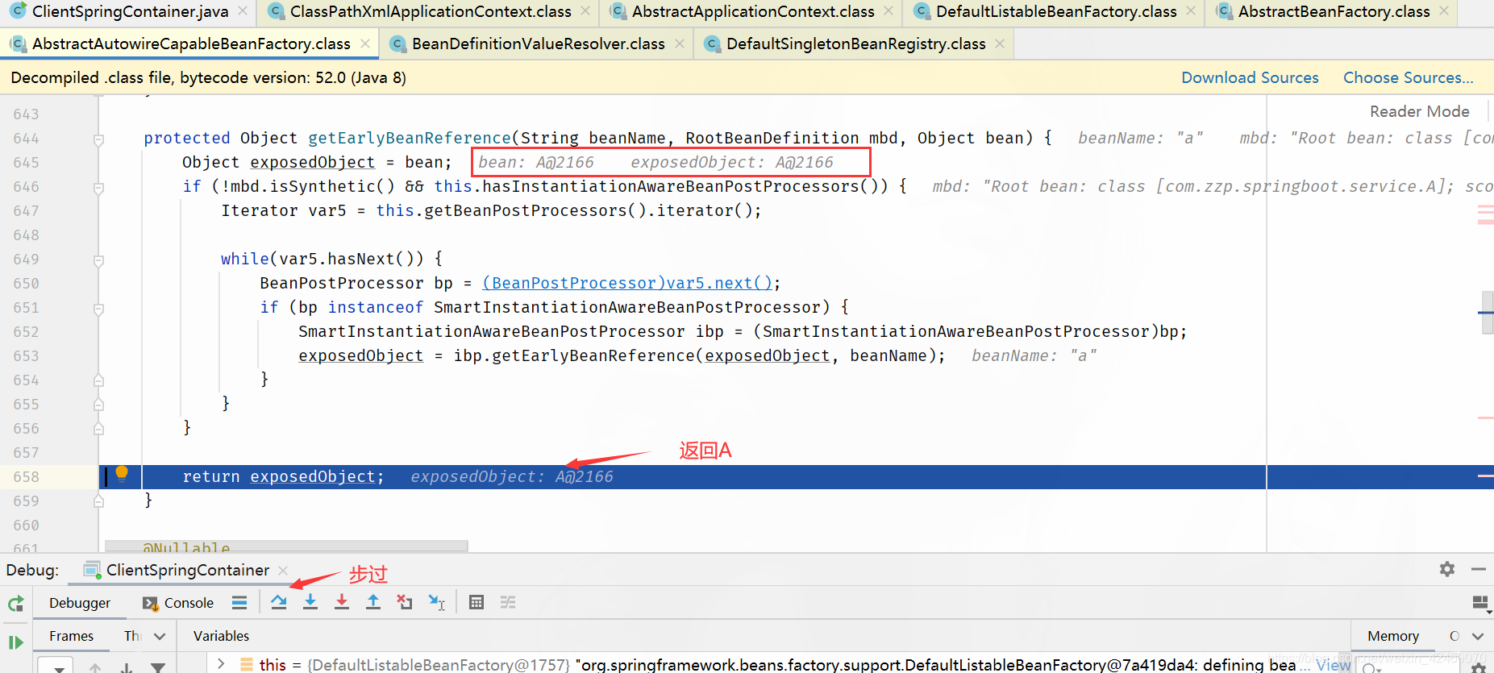Select the Frames tab

point(71,636)
